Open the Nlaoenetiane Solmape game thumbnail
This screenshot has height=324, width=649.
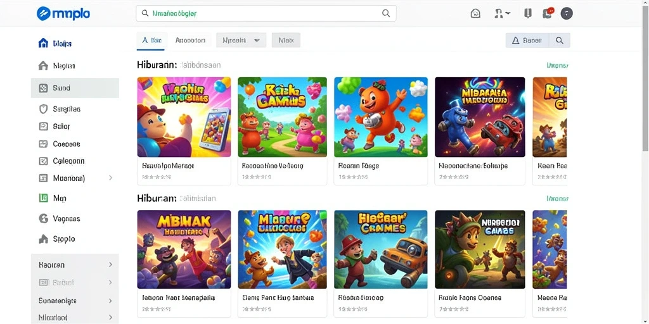coord(480,117)
